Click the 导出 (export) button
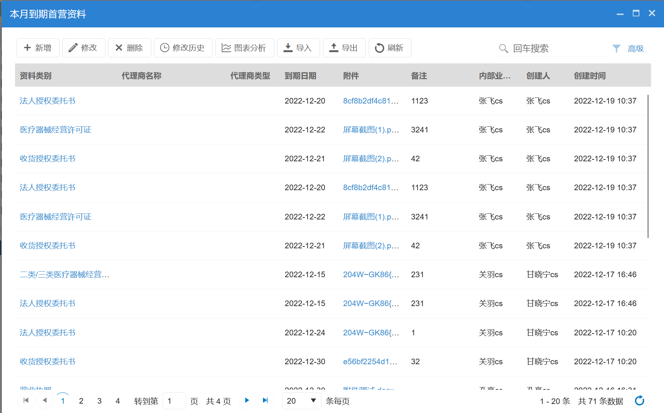 [344, 48]
